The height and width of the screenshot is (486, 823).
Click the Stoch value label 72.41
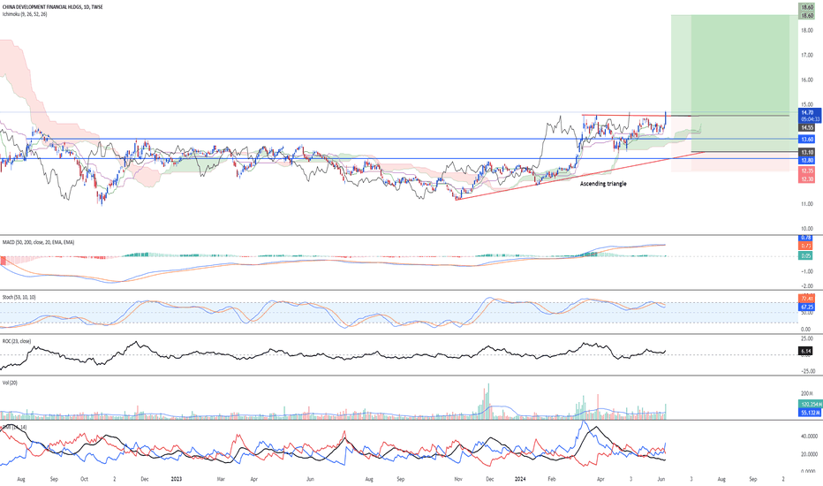[807, 299]
